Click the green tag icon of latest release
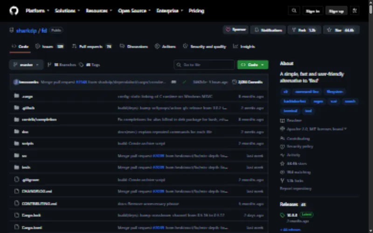This screenshot has width=373, height=233. (283, 215)
